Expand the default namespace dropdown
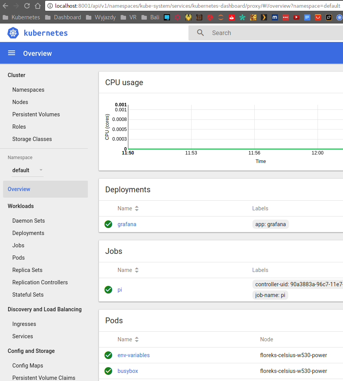The image size is (343, 381). (x=27, y=170)
